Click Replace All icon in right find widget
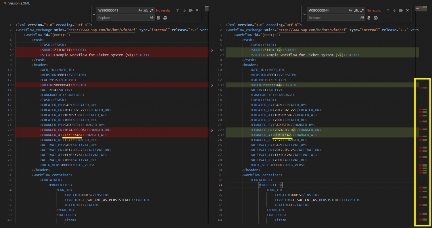 [x=376, y=18]
